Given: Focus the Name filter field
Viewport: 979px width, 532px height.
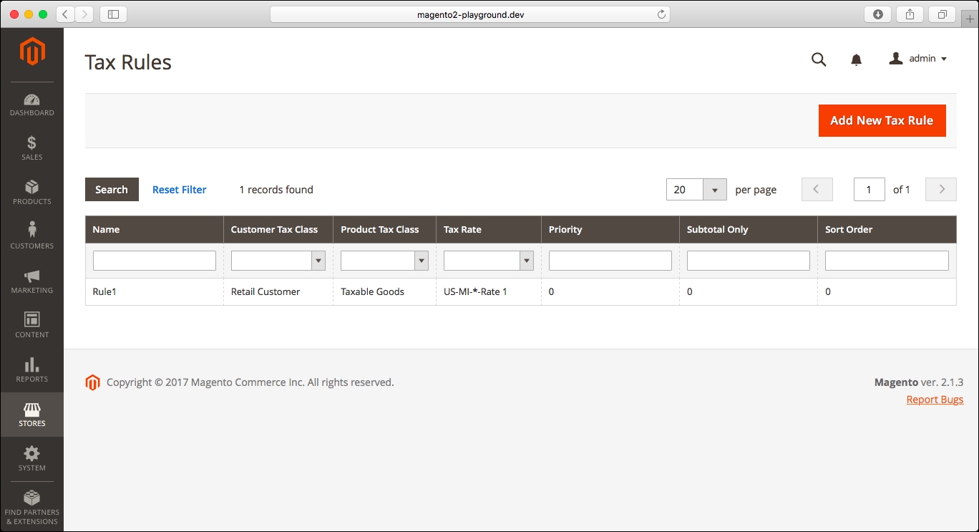Looking at the screenshot, I should (x=155, y=261).
